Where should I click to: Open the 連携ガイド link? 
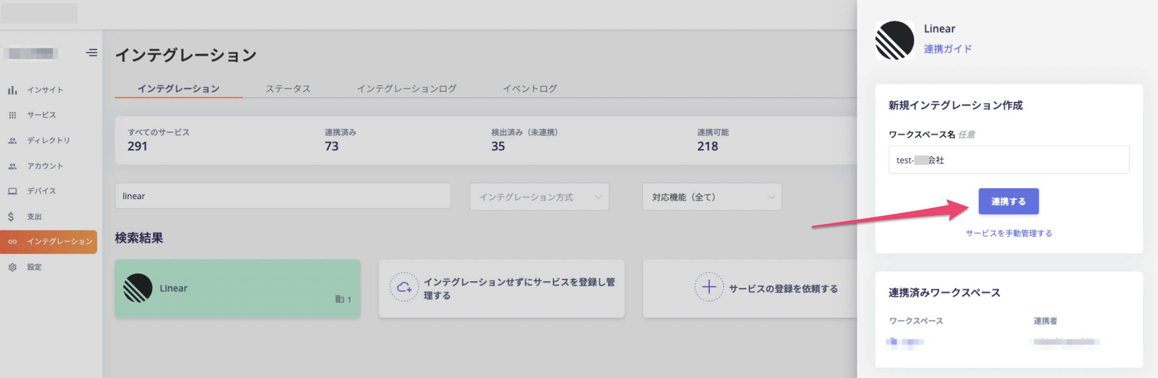click(948, 49)
